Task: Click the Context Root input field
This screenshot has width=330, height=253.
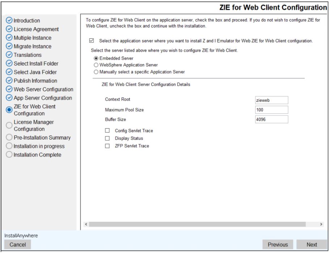Action: [271, 100]
